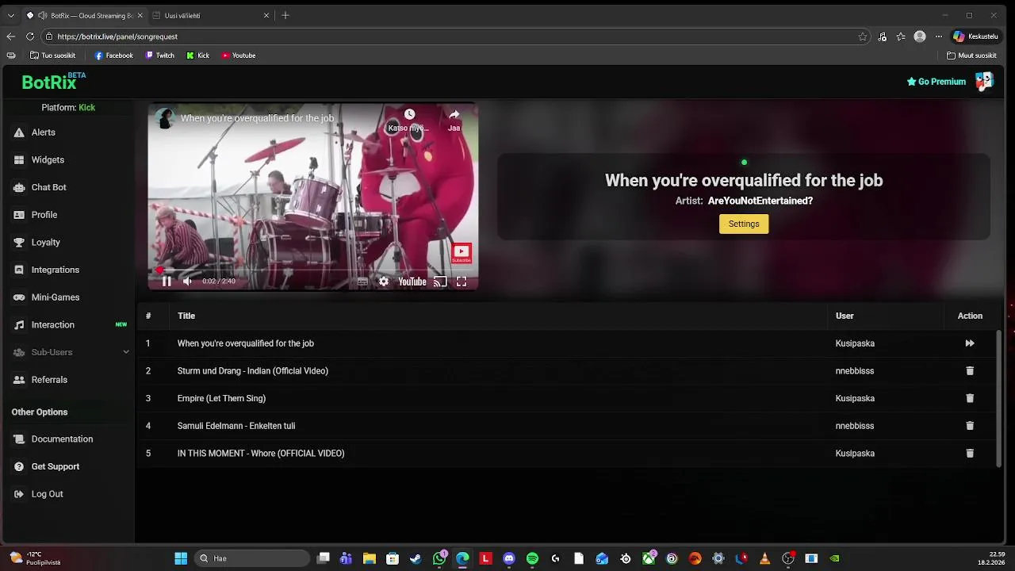Open the Kick bookmark

tap(198, 56)
